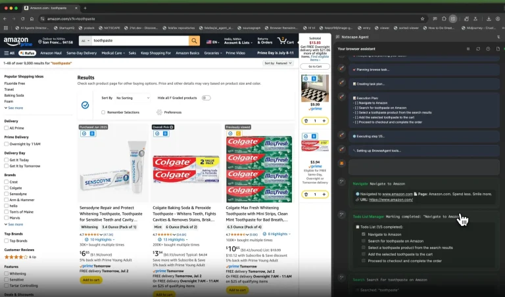
Task: Toggle Hide all F Graded products
Action: 206,98
